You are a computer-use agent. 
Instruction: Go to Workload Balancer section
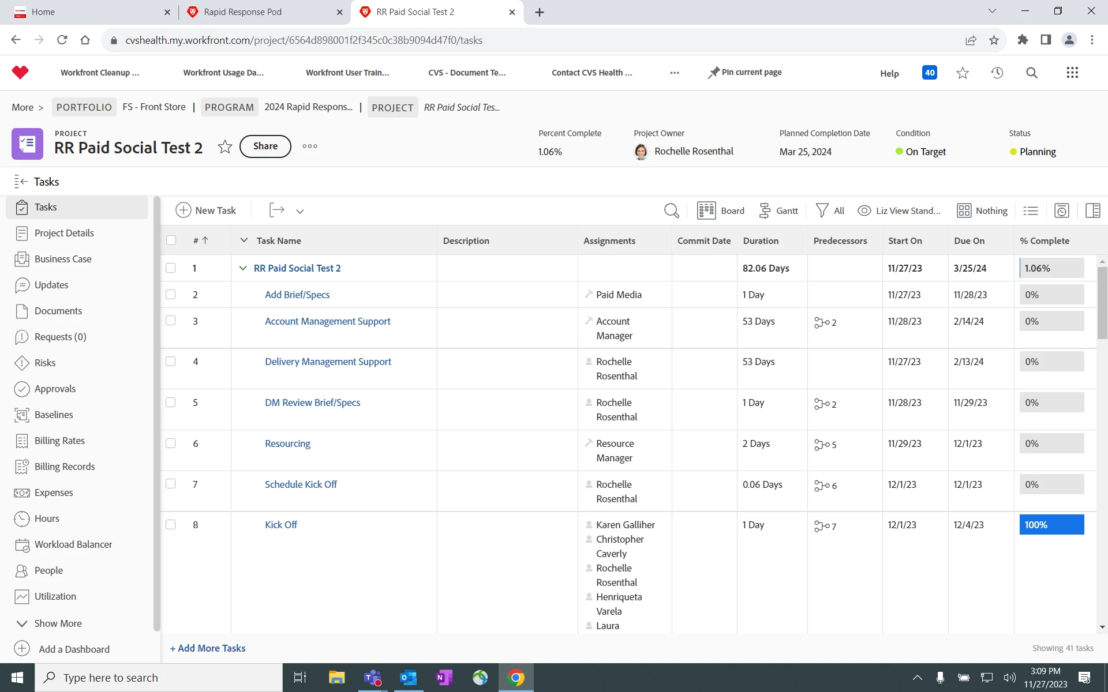(x=73, y=544)
